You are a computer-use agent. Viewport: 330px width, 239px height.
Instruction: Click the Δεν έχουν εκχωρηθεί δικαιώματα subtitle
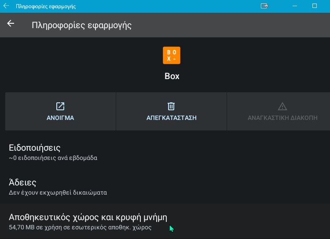pyautogui.click(x=58, y=192)
